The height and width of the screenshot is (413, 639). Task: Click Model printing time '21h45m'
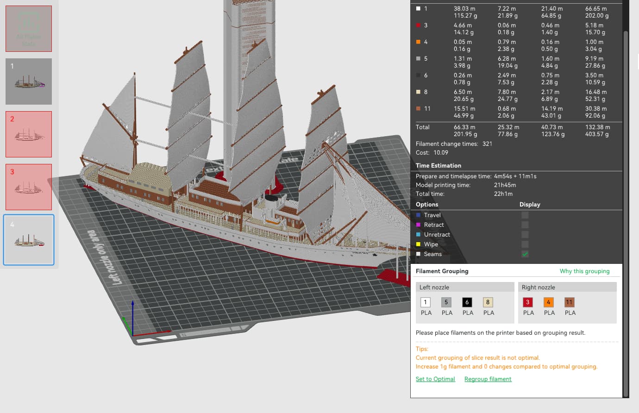(x=505, y=185)
